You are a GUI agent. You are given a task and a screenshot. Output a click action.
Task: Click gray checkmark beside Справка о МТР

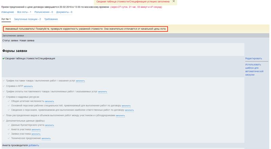[x=3, y=86]
